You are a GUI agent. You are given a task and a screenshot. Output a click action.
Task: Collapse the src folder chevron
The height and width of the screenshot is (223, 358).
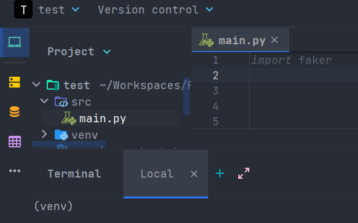(x=44, y=101)
